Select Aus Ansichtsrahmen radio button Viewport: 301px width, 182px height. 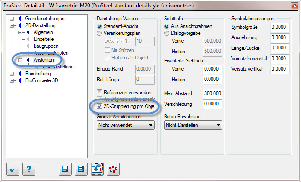point(167,26)
